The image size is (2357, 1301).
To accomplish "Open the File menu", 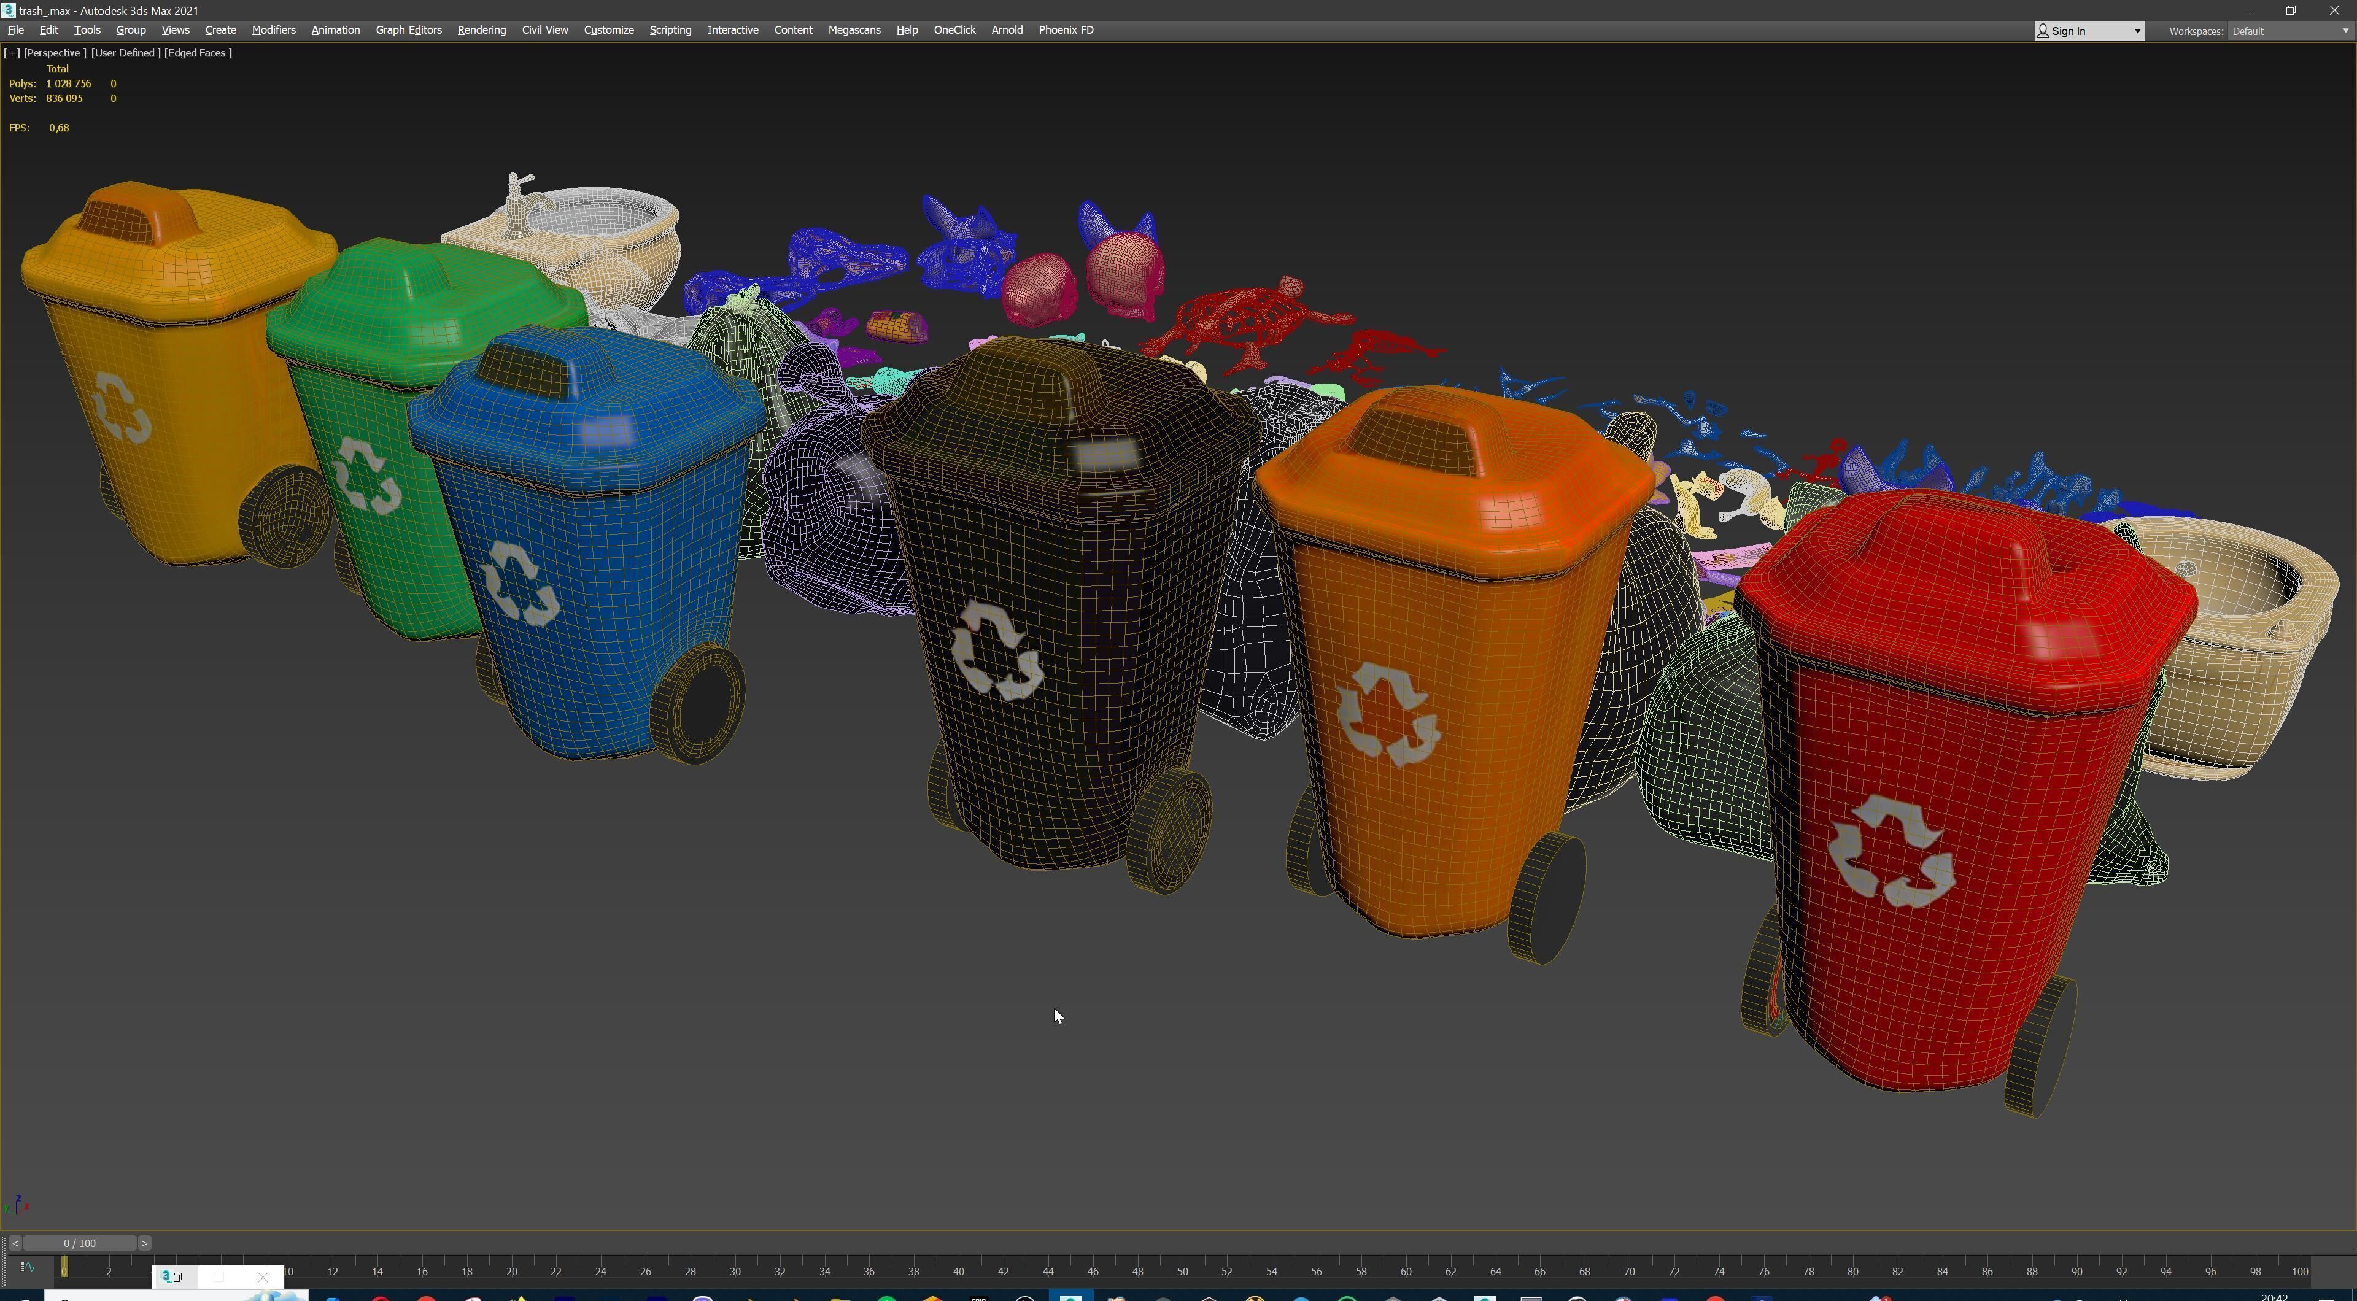I will 15,30.
